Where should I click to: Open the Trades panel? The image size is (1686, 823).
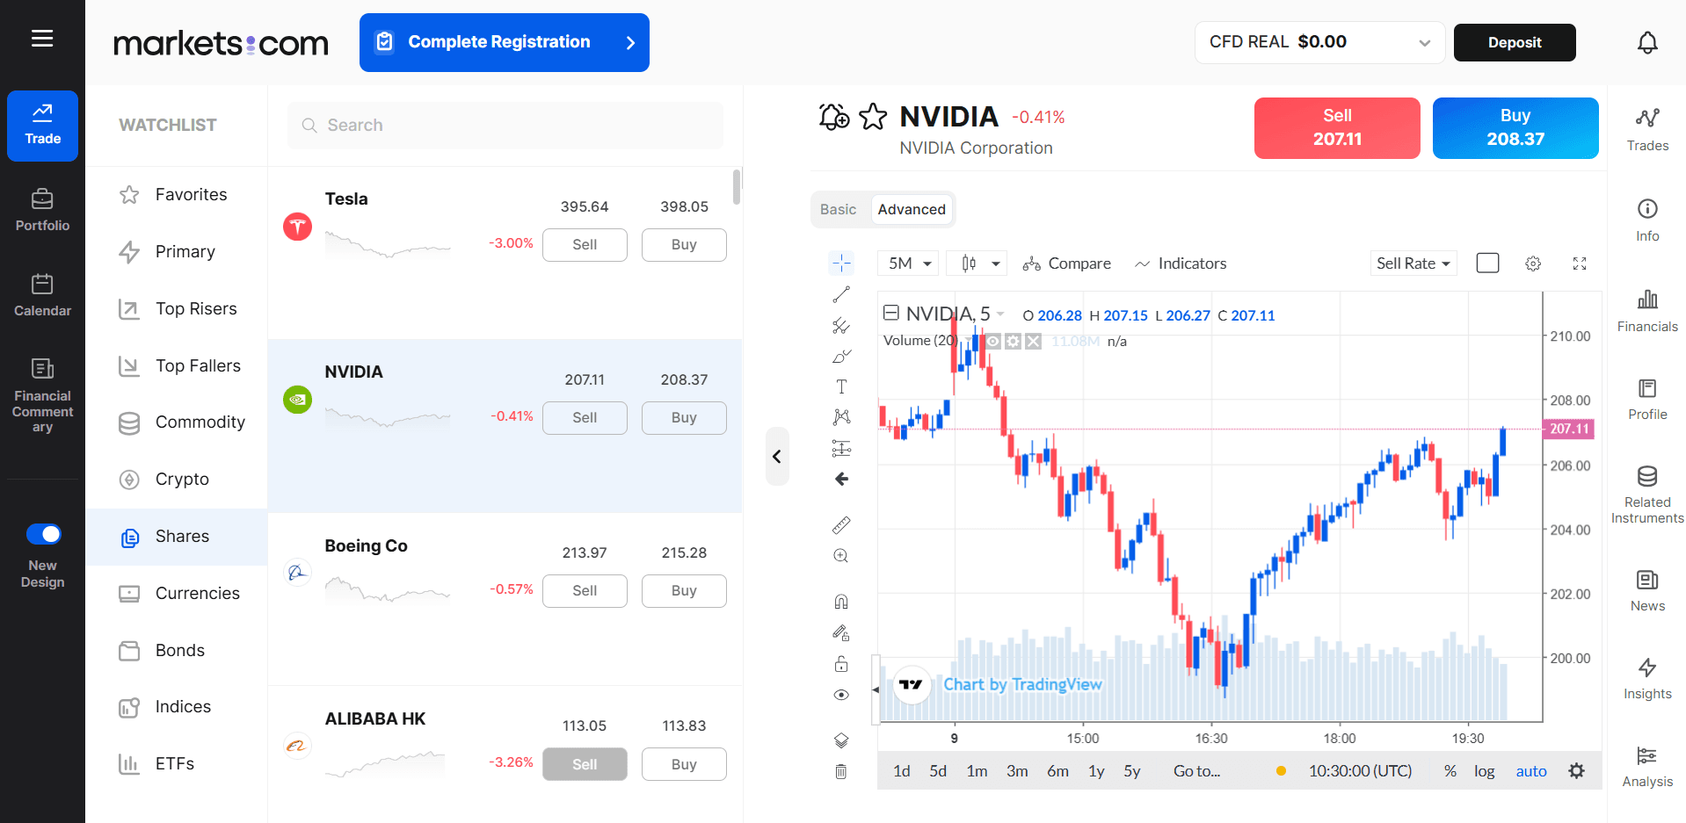click(x=1647, y=129)
